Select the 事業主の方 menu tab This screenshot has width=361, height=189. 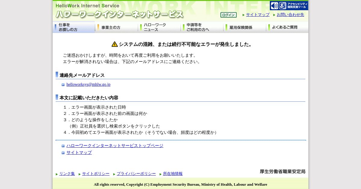117,27
